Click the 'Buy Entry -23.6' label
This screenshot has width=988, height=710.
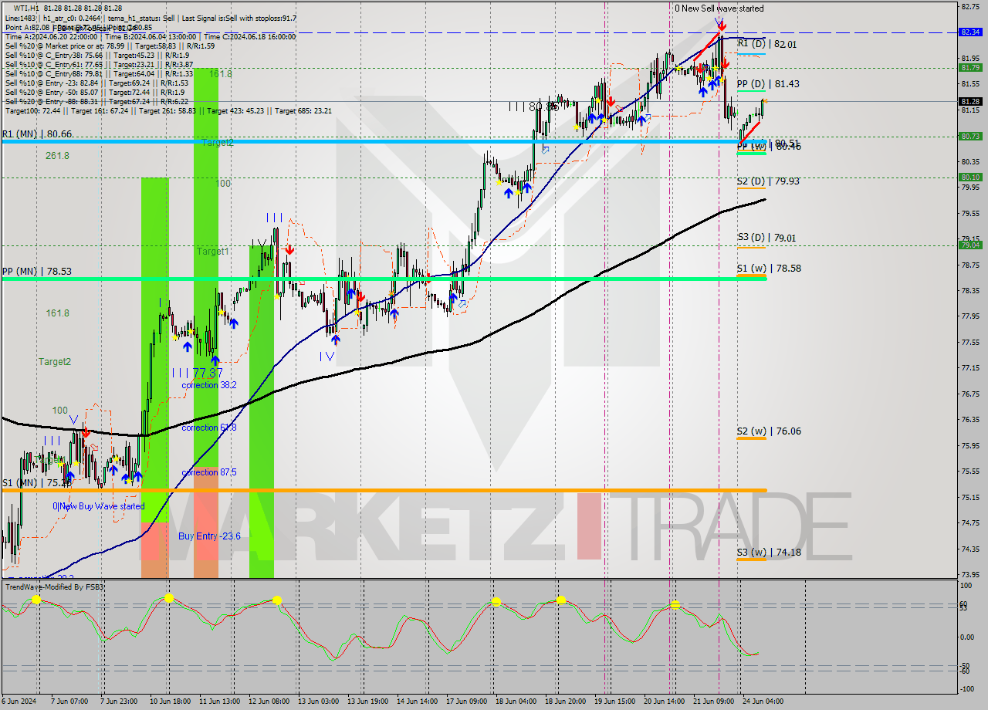pos(209,536)
